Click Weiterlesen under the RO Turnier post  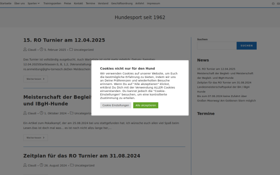point(35,79)
